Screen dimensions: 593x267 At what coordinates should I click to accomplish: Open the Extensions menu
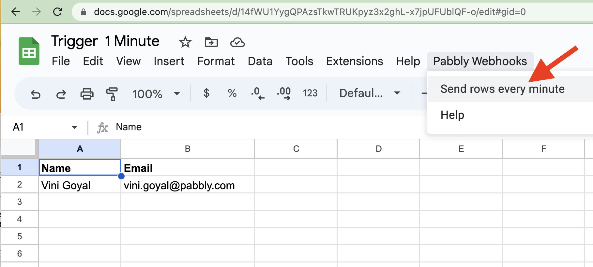(355, 61)
